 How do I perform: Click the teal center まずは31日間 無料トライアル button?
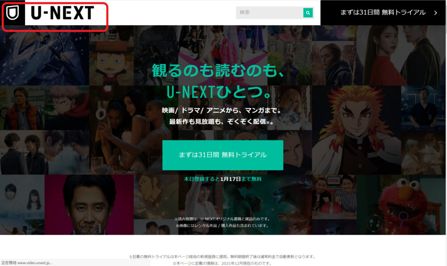point(223,155)
